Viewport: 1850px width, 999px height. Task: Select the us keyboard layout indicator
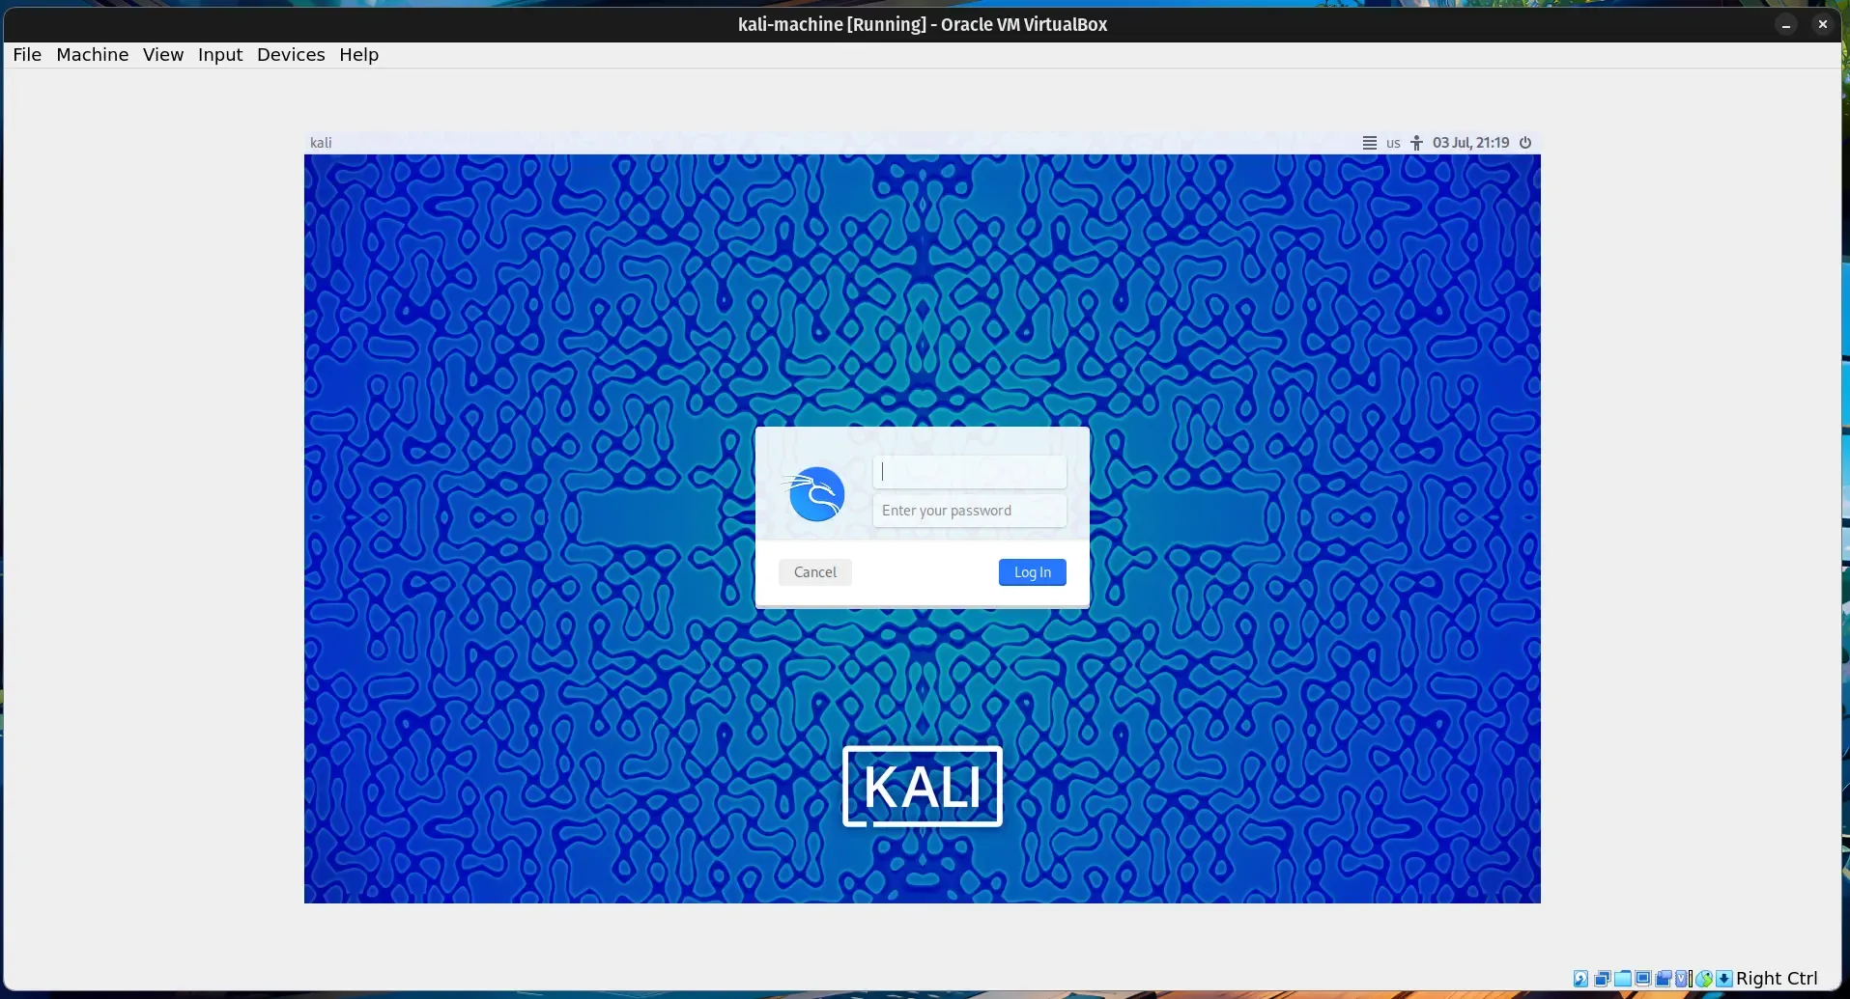click(x=1392, y=142)
